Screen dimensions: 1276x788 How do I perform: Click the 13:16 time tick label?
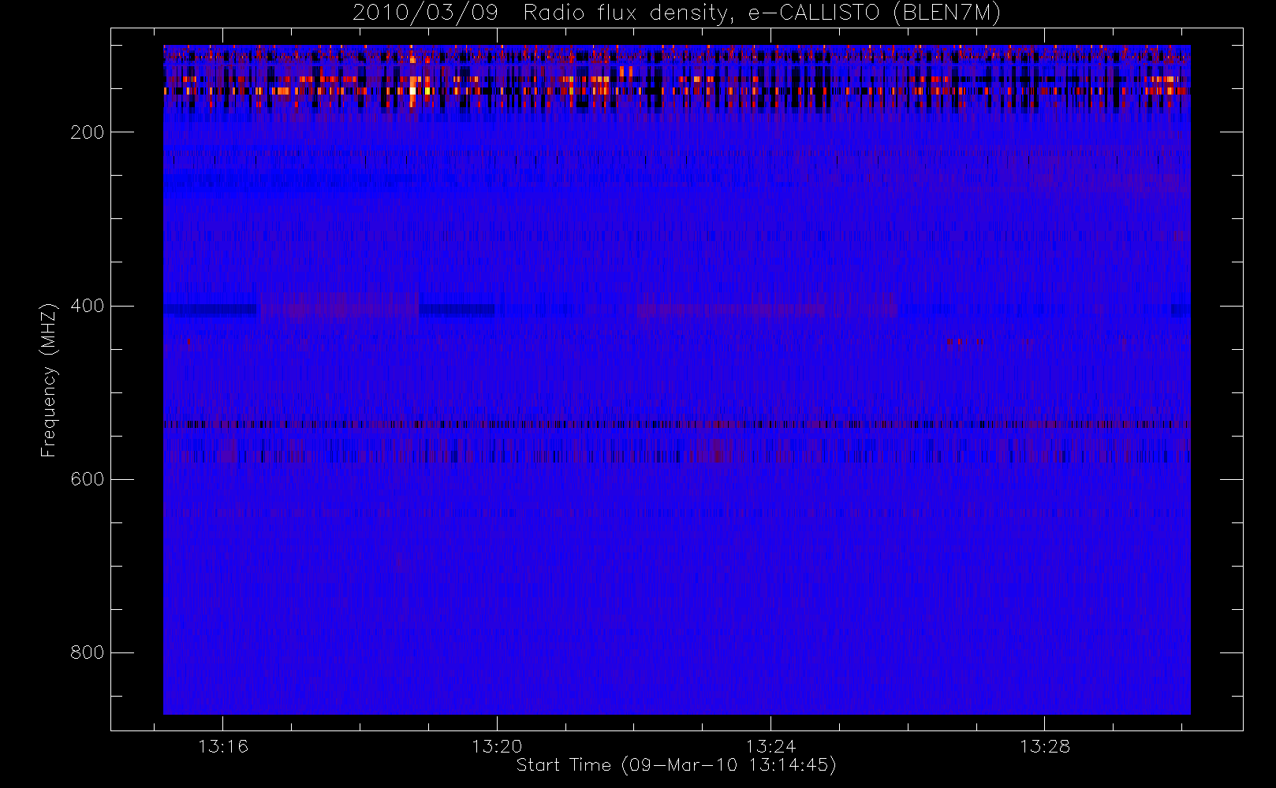222,746
